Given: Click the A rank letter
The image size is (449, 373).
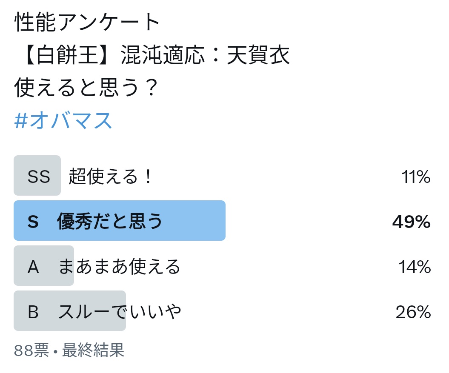Looking at the screenshot, I should (33, 267).
